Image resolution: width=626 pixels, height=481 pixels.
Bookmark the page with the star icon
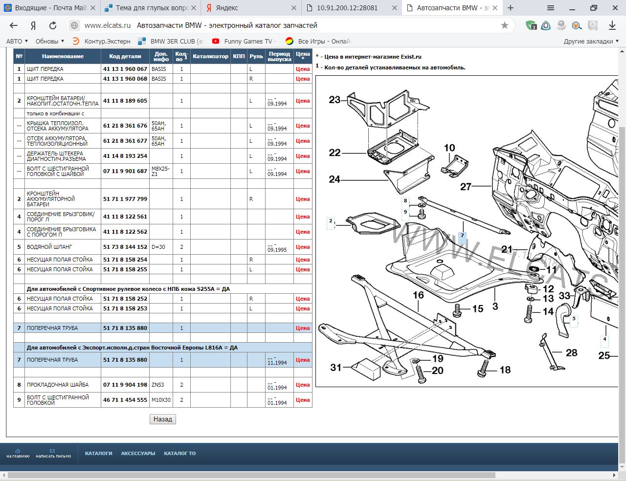pyautogui.click(x=505, y=25)
